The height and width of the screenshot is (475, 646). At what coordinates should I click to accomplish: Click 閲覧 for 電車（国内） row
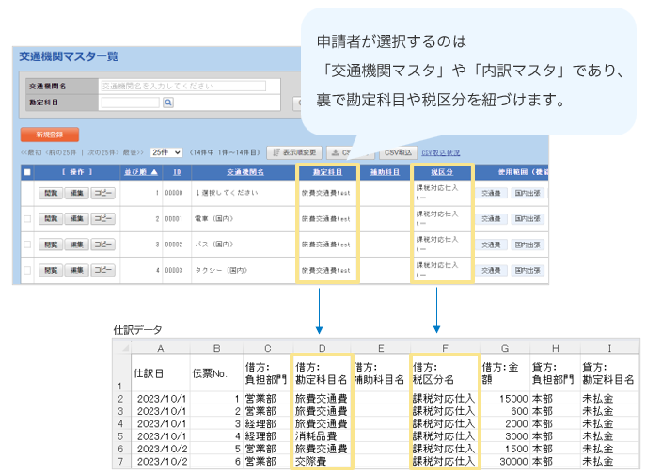pos(50,218)
